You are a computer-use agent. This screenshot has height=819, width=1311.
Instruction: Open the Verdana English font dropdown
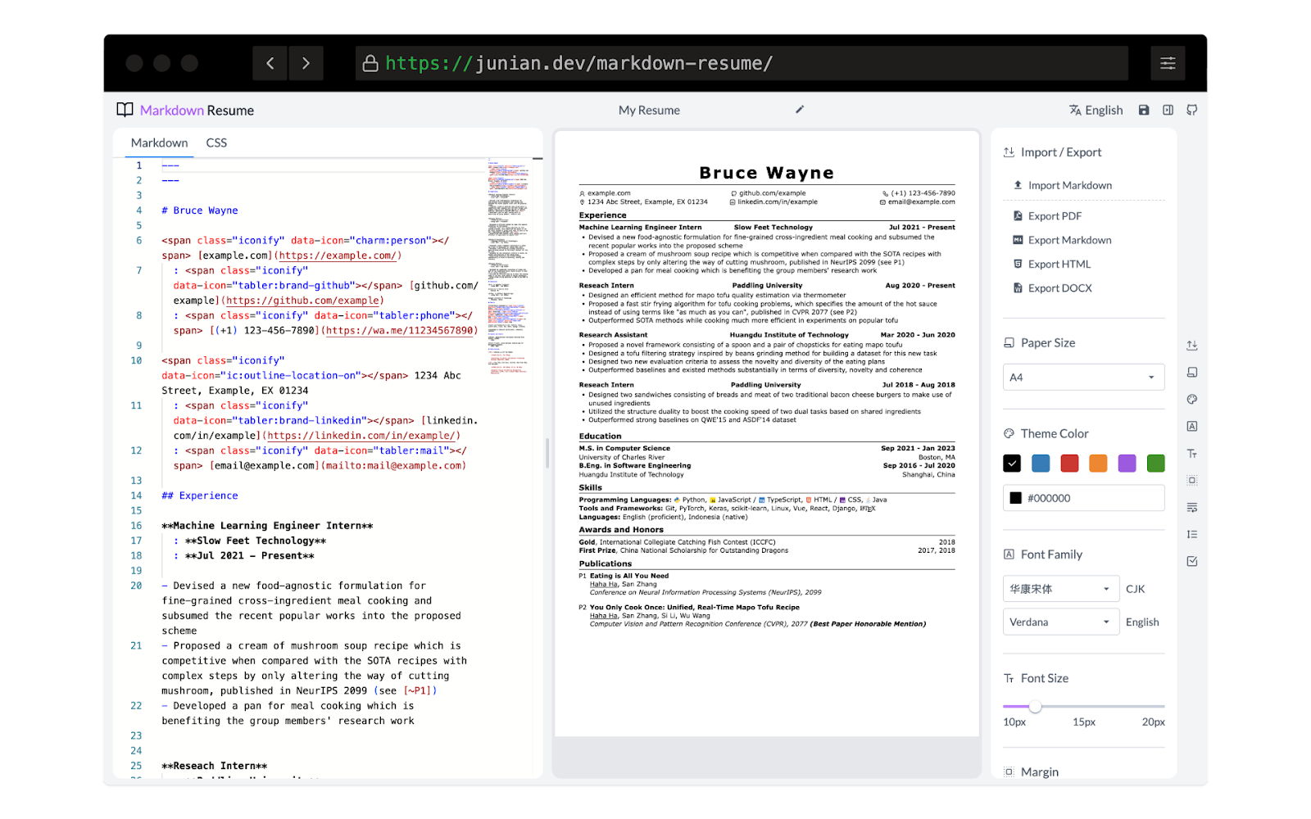[x=1060, y=622]
